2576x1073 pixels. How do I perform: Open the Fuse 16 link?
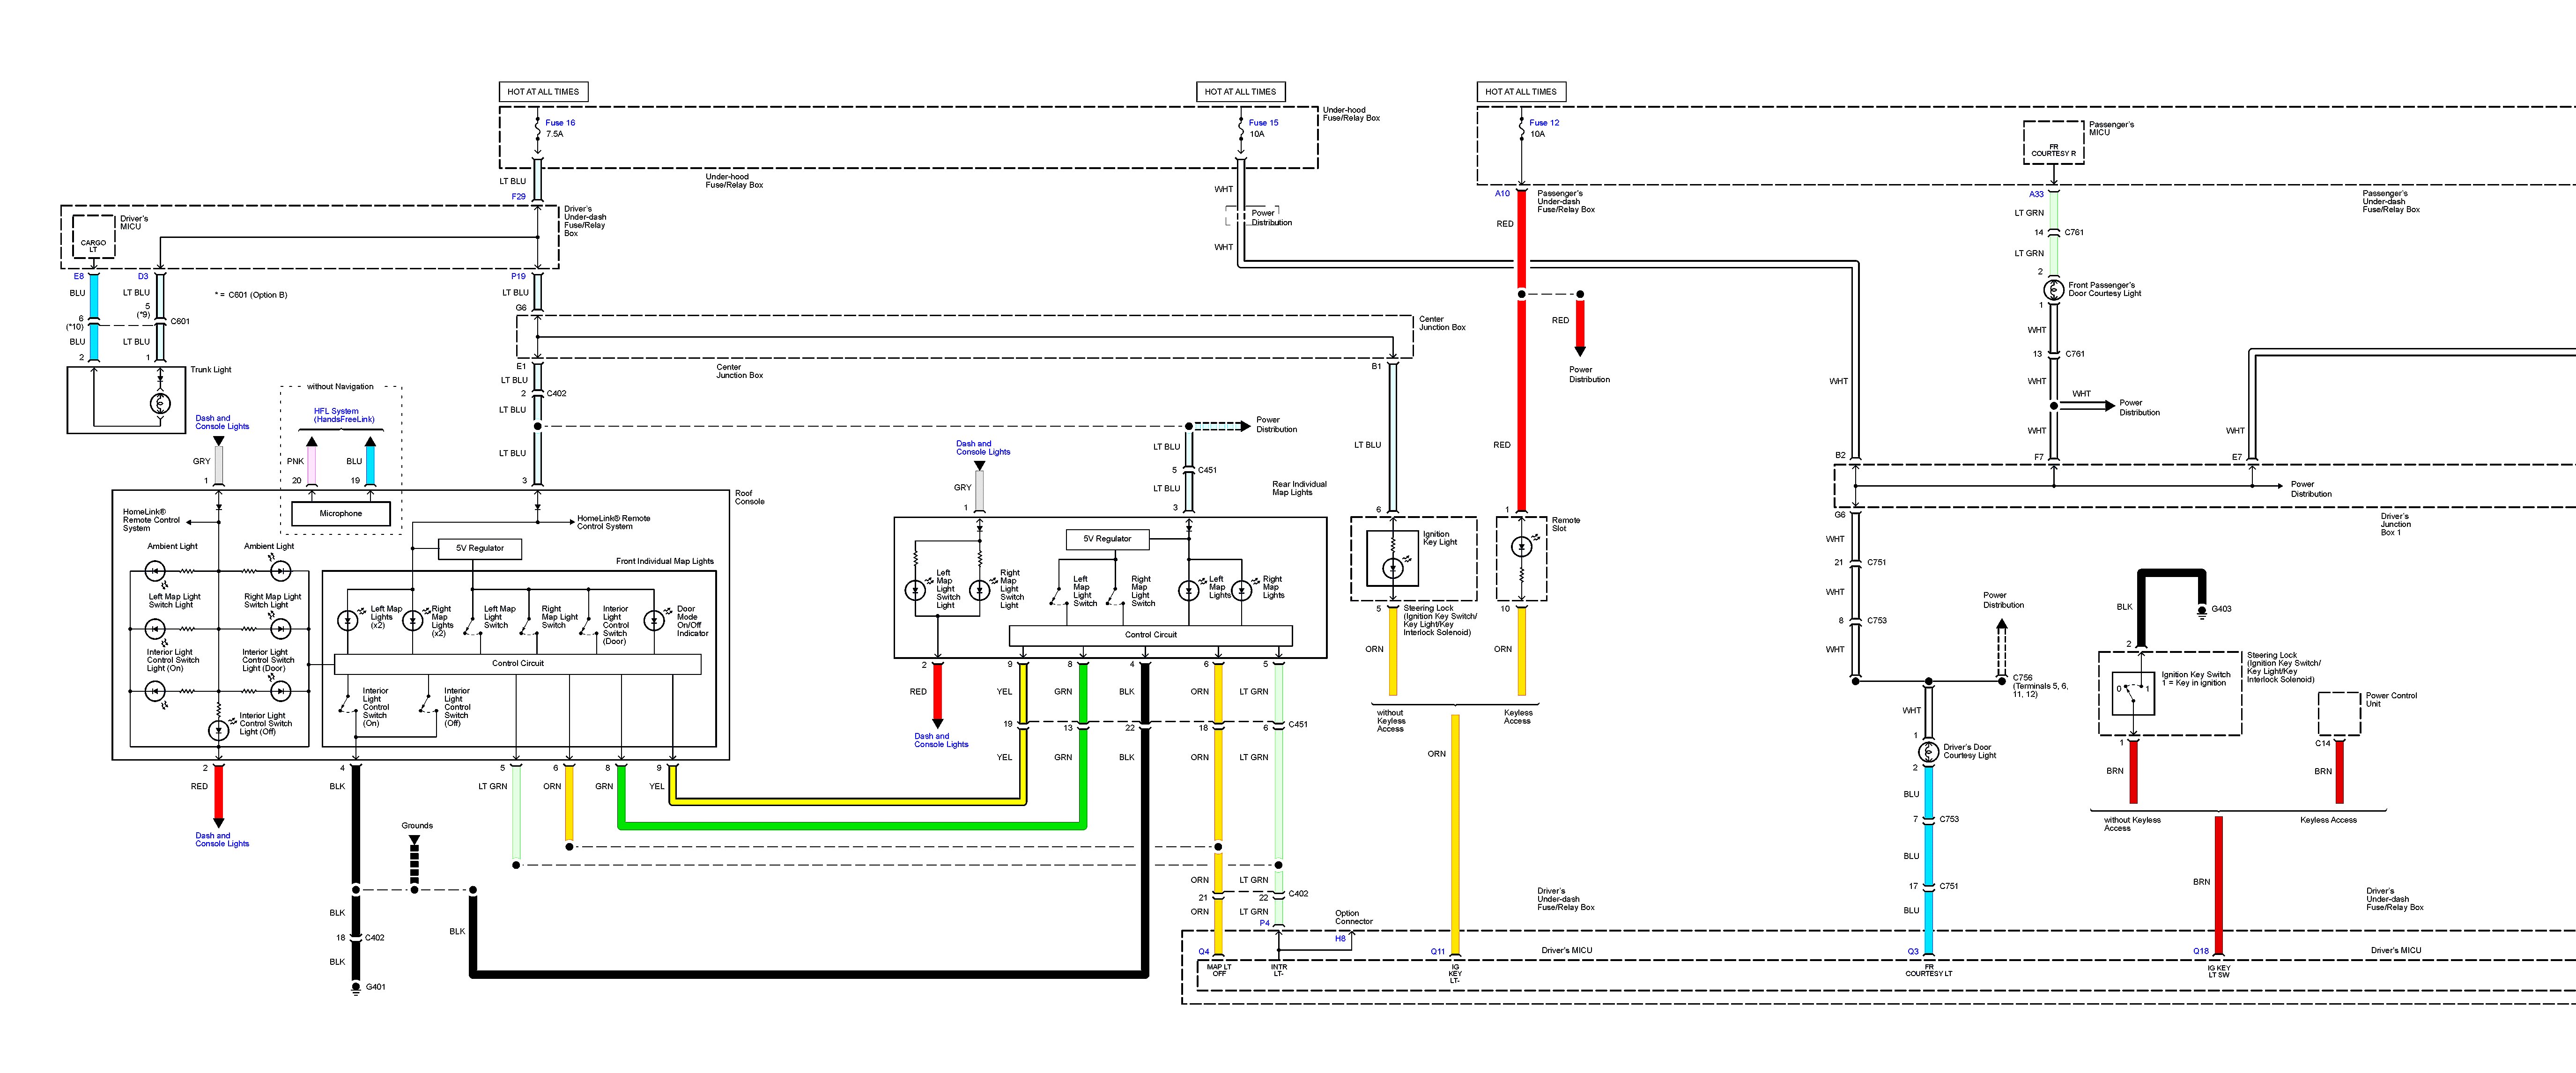(560, 123)
